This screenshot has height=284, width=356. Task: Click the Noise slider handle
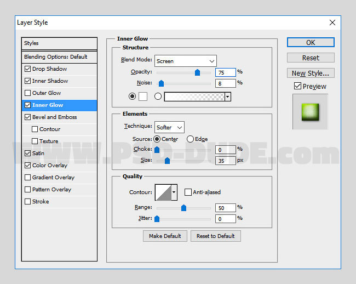point(161,83)
